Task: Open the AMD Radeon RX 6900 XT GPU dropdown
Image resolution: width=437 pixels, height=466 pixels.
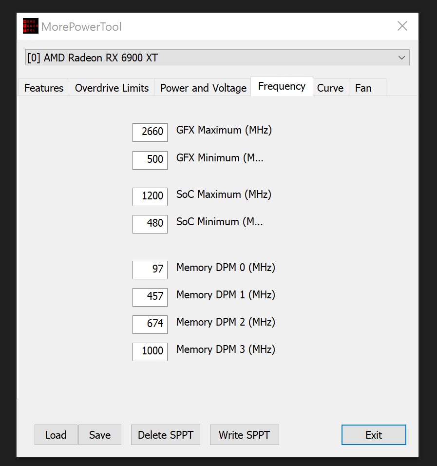Action: pyautogui.click(x=217, y=58)
